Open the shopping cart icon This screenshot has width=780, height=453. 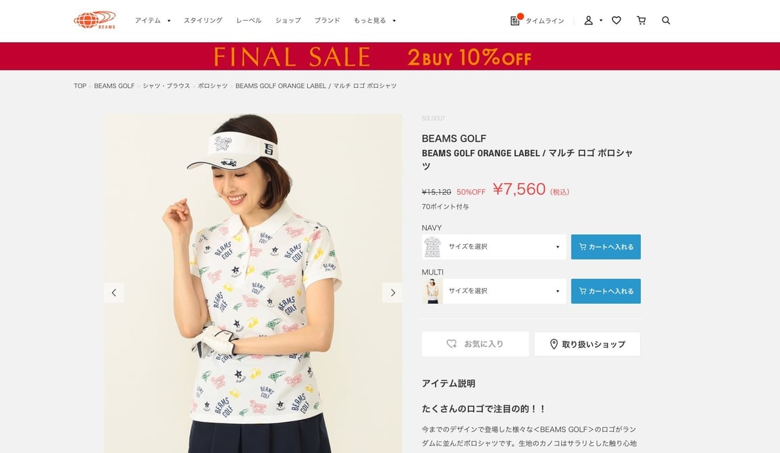641,20
